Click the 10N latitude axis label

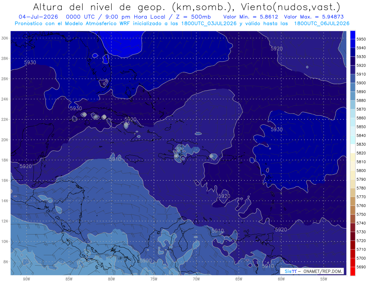click(x=4, y=241)
